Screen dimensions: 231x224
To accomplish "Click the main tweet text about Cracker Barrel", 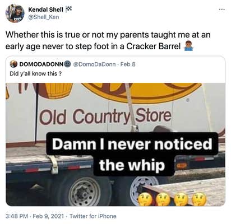I will tap(108, 40).
